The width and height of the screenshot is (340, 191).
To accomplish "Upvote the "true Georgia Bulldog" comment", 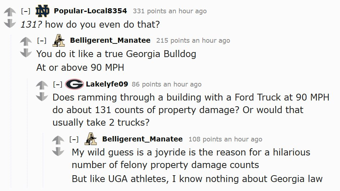I will click(x=26, y=41).
